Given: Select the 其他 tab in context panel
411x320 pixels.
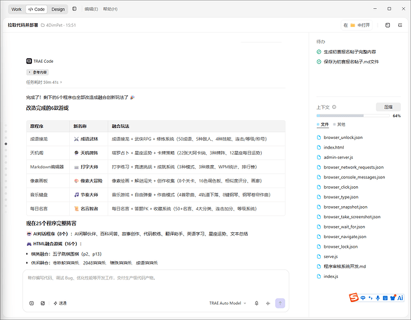Looking at the screenshot, I should pos(339,125).
